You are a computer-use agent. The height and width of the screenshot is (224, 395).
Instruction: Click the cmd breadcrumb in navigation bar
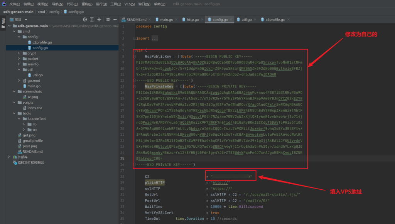coord(42,12)
